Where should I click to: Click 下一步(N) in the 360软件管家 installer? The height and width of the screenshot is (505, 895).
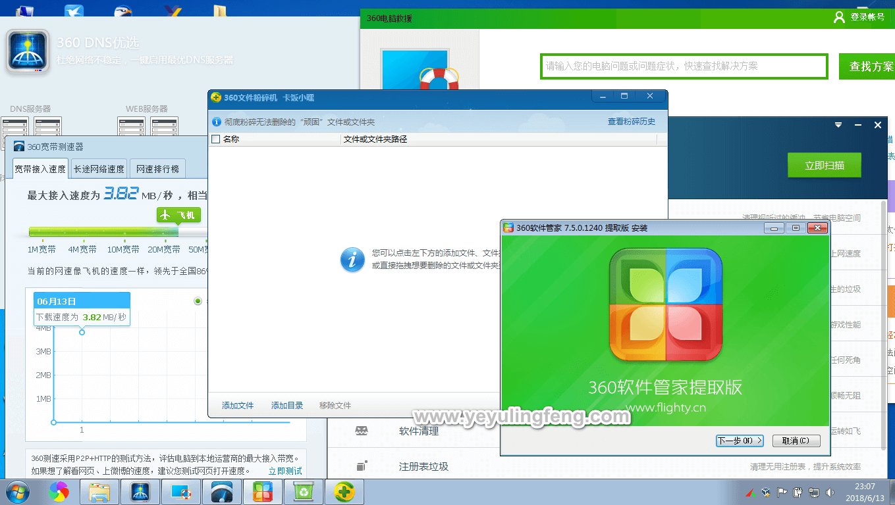coord(740,441)
